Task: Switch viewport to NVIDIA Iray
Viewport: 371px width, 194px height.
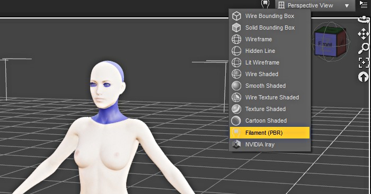Action: click(x=269, y=144)
